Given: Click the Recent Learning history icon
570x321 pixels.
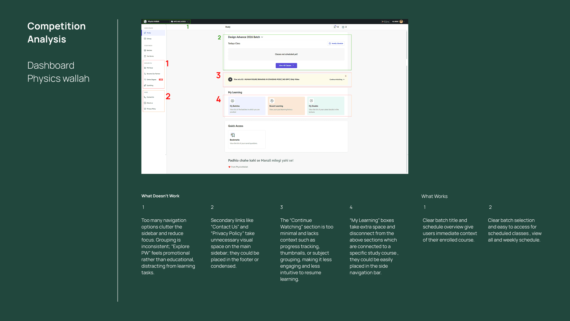Looking at the screenshot, I should point(272,101).
